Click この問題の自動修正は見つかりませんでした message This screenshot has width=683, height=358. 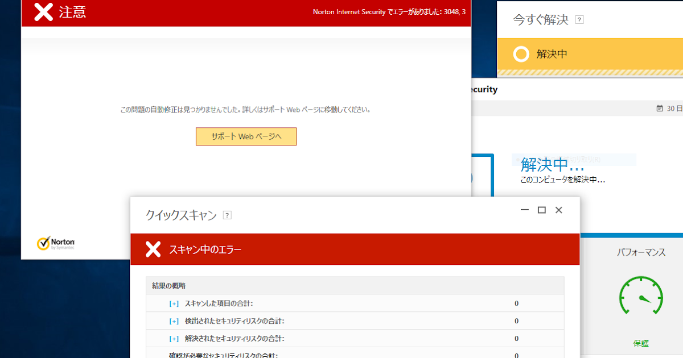246,109
